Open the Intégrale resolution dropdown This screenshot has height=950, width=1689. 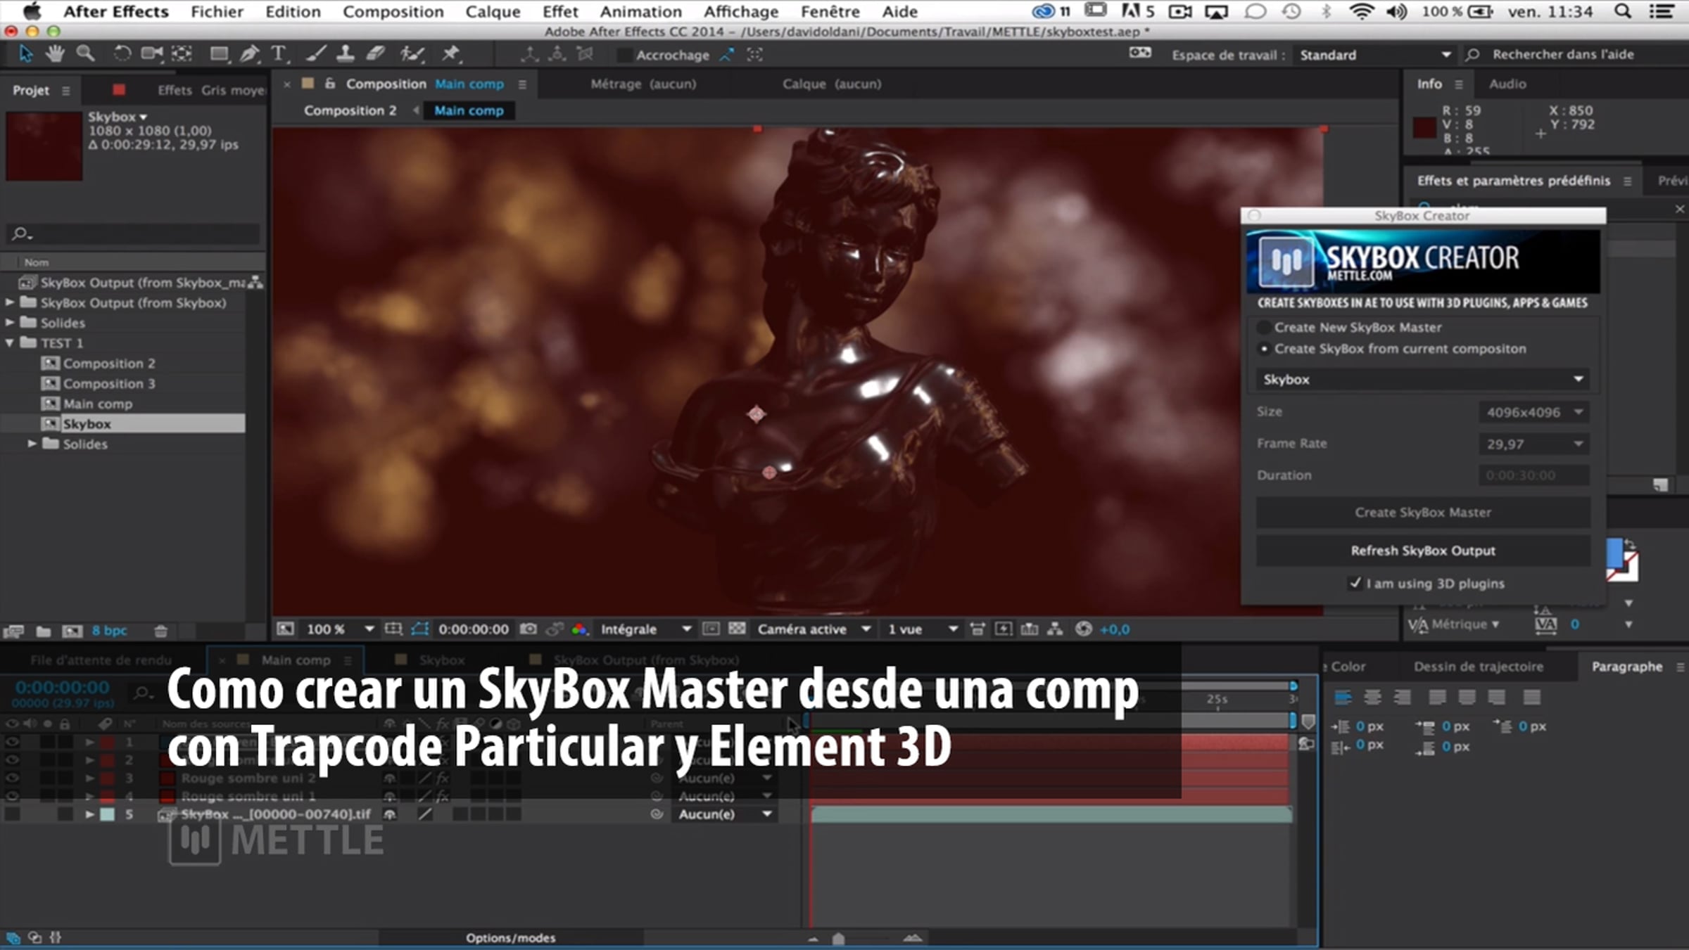(645, 629)
